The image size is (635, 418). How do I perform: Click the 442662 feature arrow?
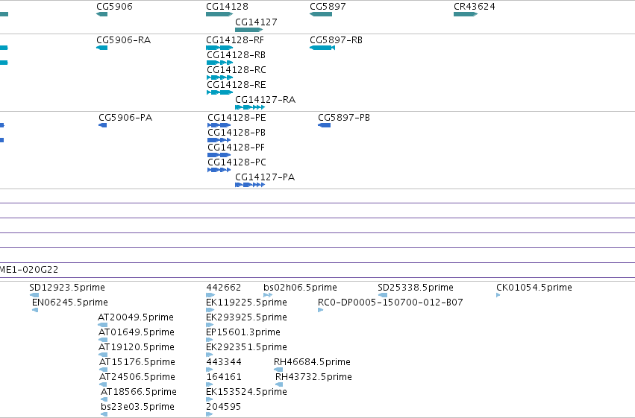pyautogui.click(x=210, y=295)
